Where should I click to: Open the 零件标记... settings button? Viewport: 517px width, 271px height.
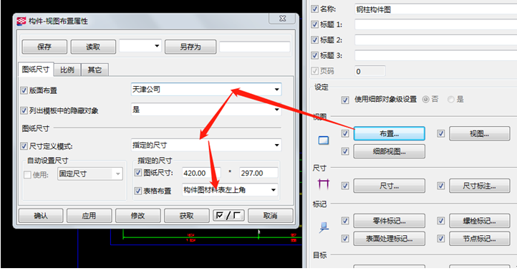coord(389,221)
